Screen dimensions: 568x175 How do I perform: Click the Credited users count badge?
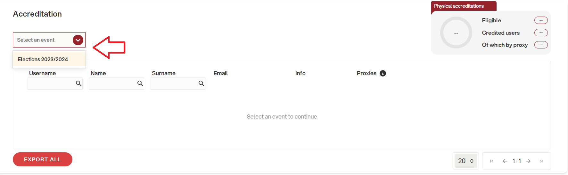point(541,33)
